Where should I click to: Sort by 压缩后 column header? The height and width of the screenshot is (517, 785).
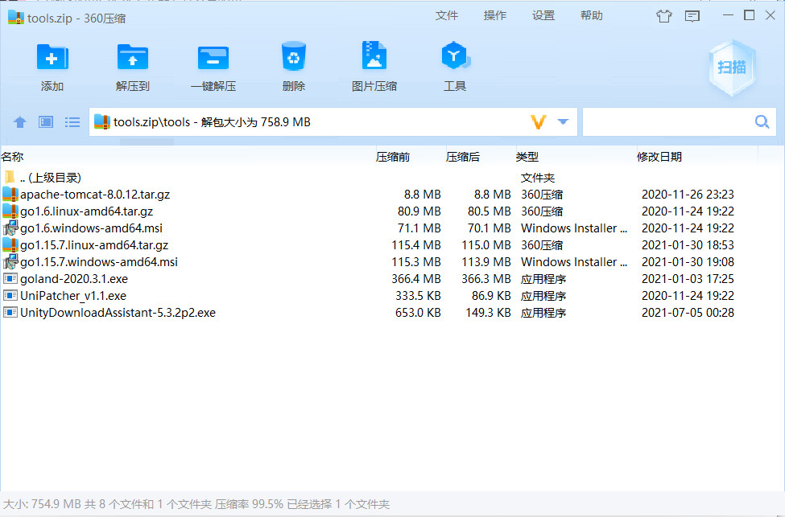pos(463,157)
